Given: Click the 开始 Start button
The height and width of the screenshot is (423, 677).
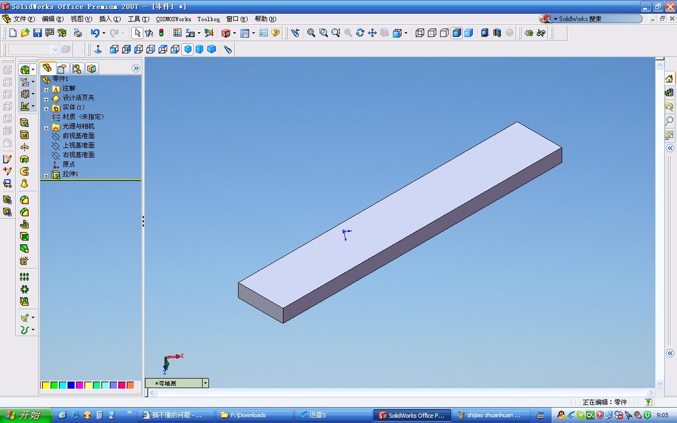Looking at the screenshot, I should coord(26,415).
